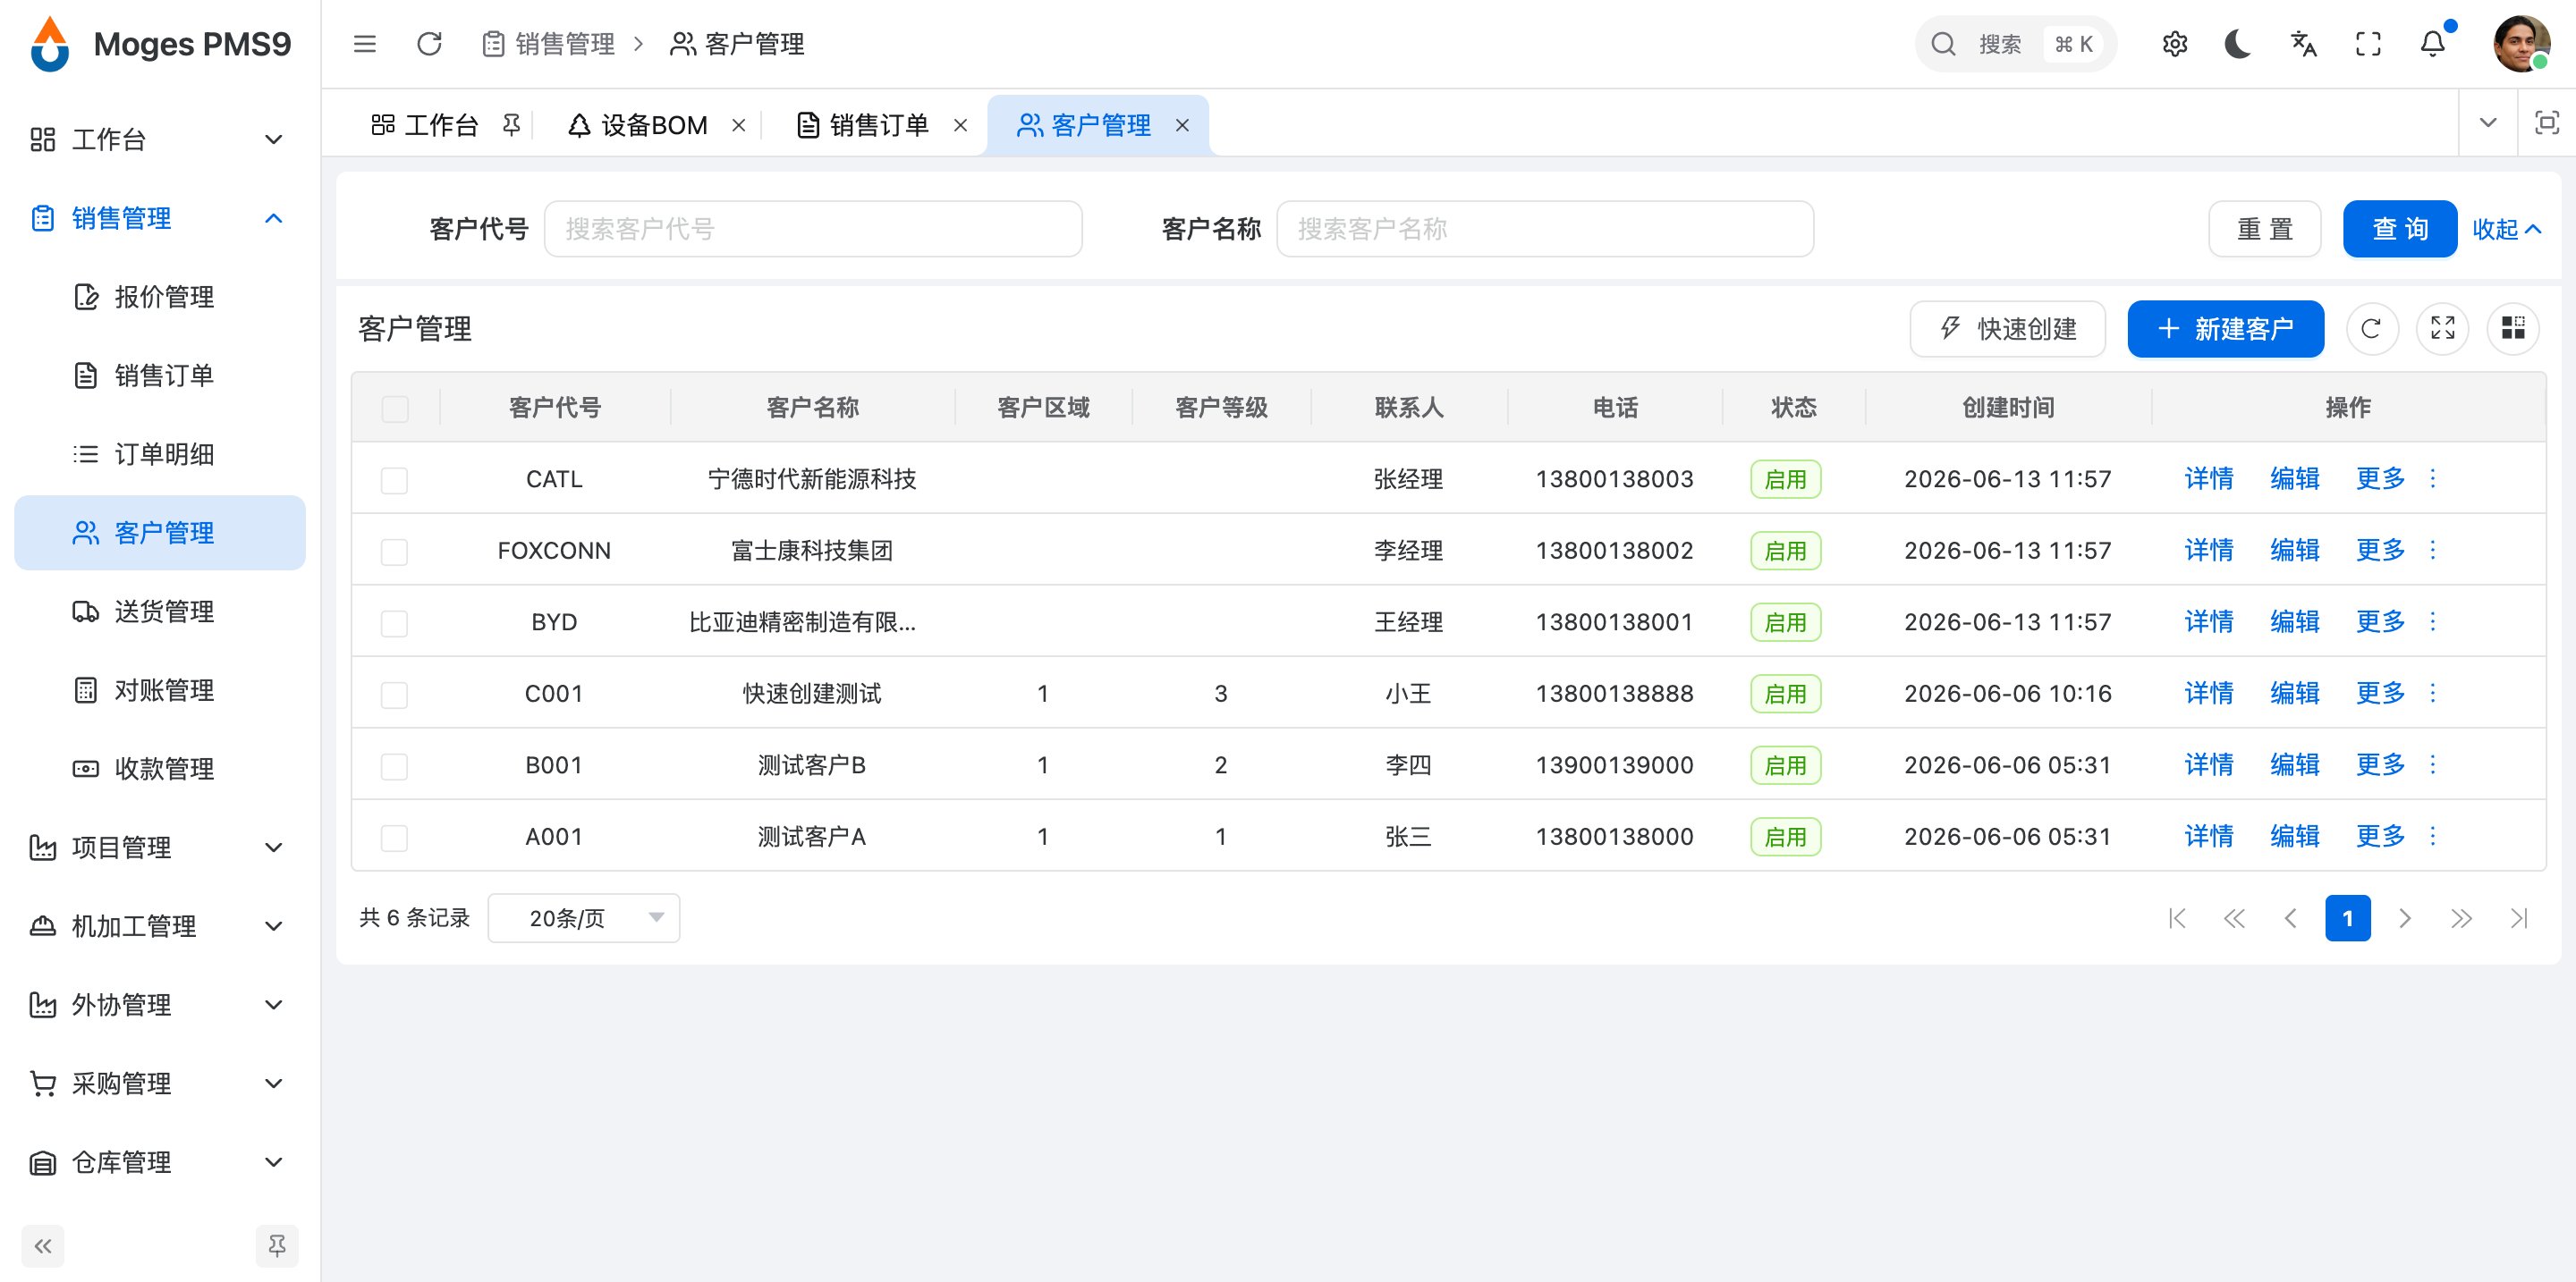The width and height of the screenshot is (2576, 1282).
Task: Open settings via the gear icon
Action: 2174,44
